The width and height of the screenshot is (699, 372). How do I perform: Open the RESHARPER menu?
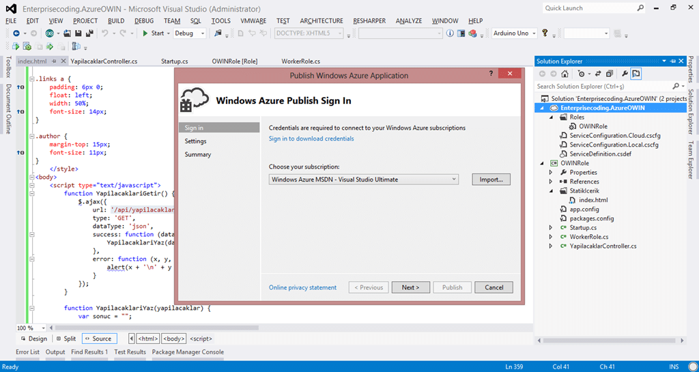[369, 21]
